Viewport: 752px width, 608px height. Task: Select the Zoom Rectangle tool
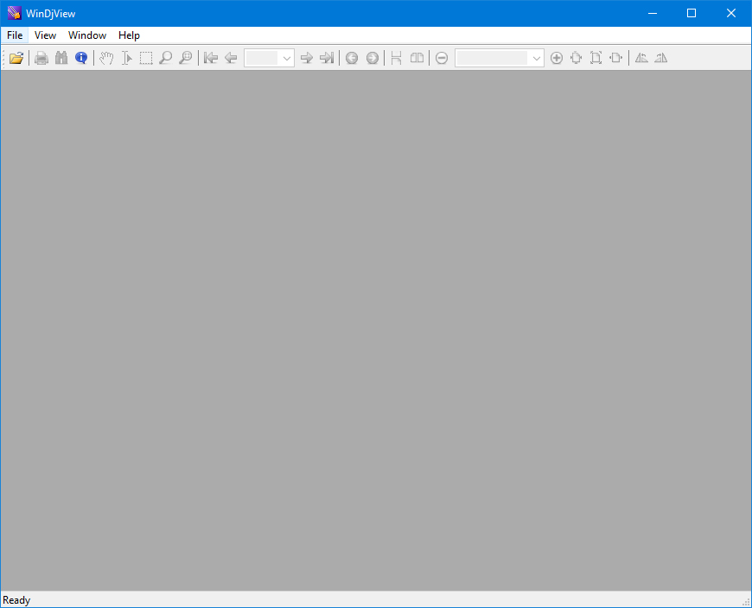click(186, 58)
